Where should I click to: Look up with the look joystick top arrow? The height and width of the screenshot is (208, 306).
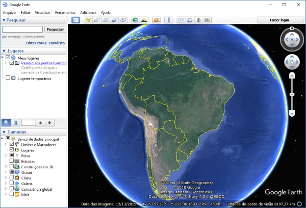[292, 34]
